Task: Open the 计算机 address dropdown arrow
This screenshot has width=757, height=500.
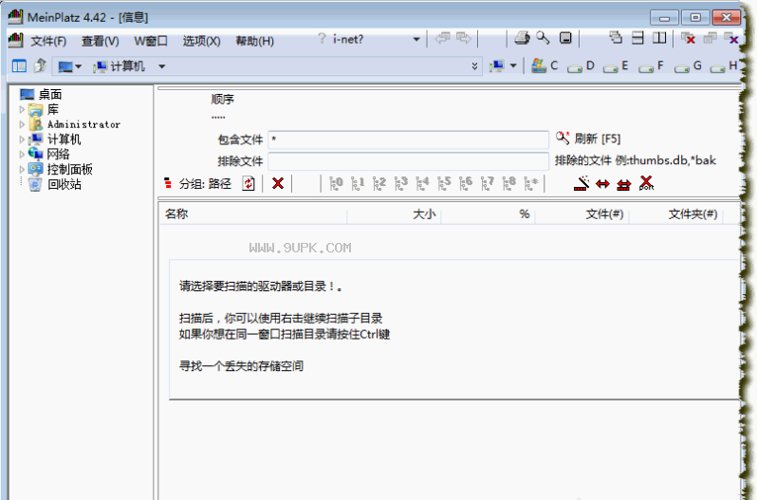Action: (161, 66)
